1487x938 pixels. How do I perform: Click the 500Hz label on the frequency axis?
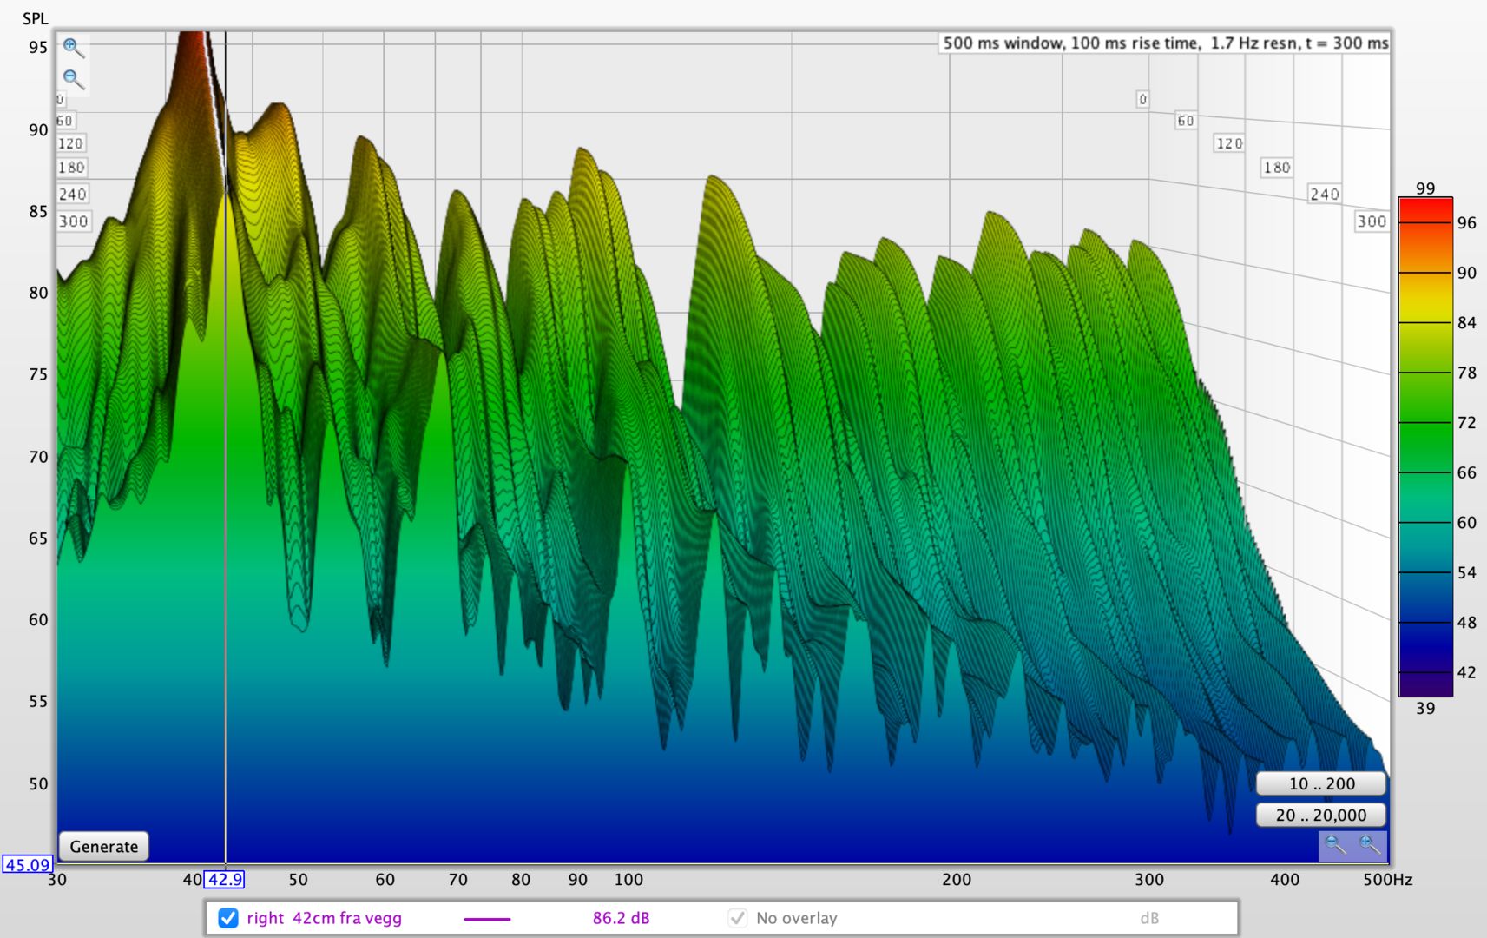[1387, 880]
